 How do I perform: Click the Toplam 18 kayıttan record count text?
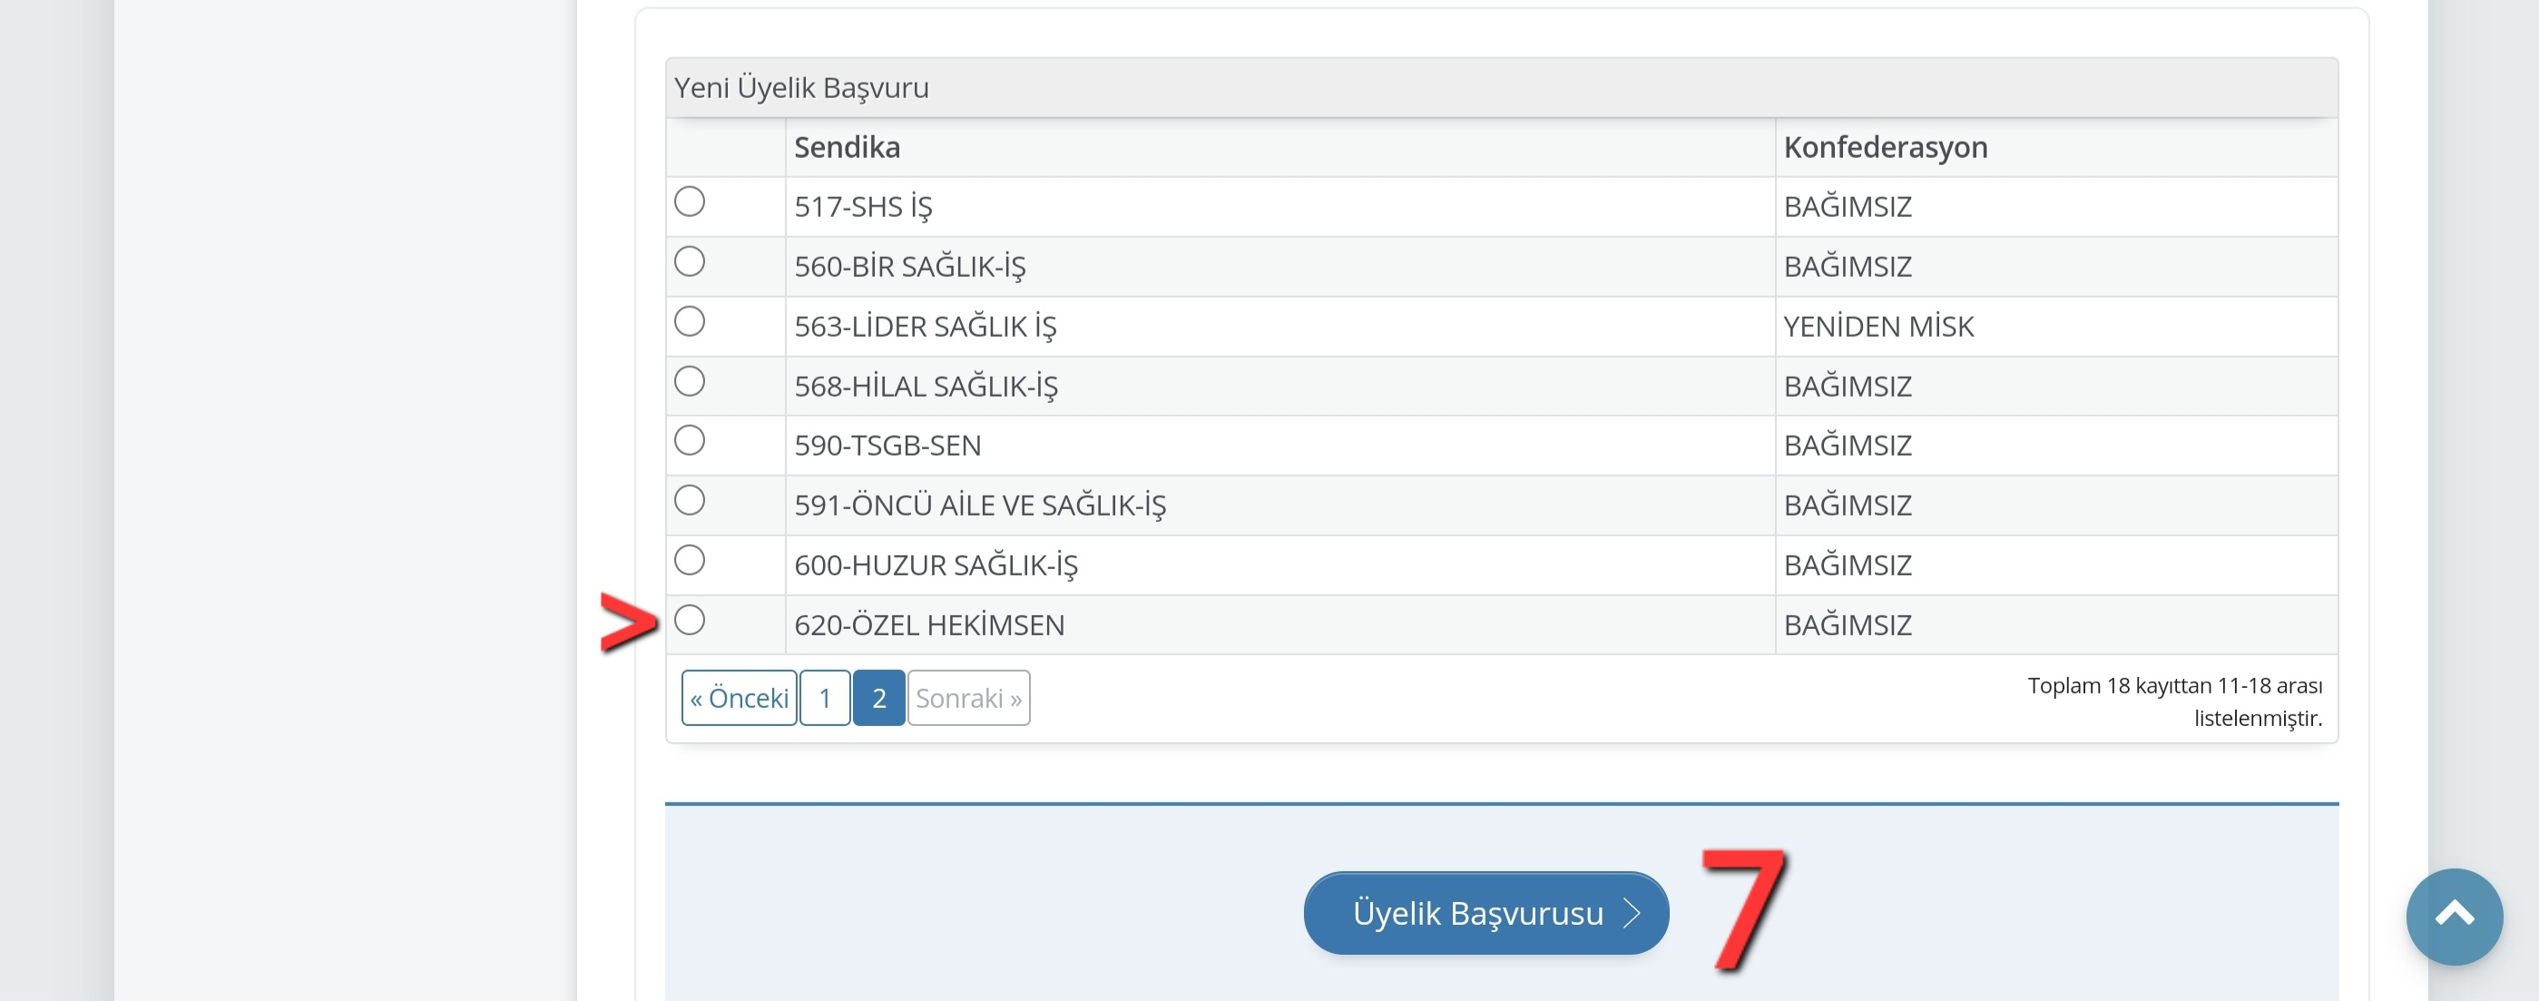tap(2174, 702)
